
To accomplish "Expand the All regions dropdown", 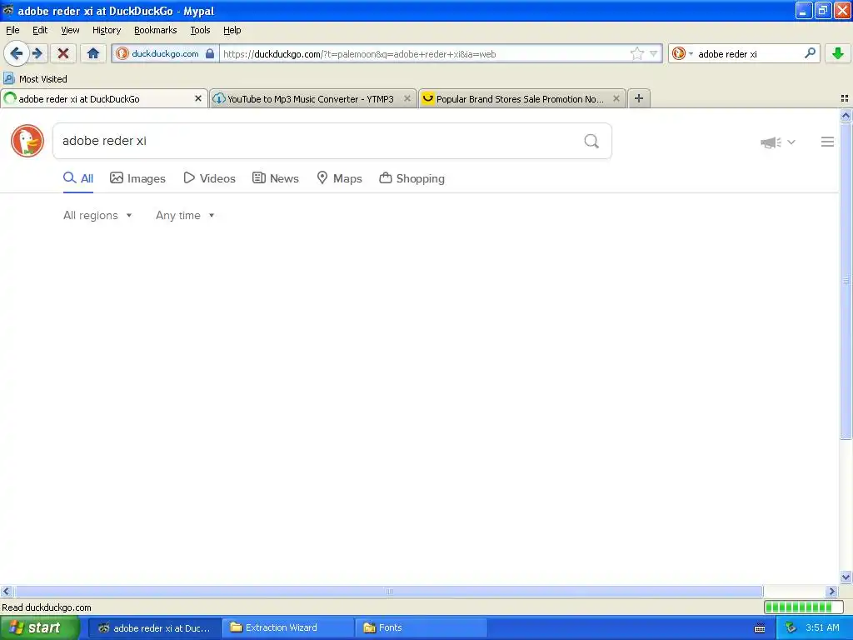I will (x=97, y=216).
